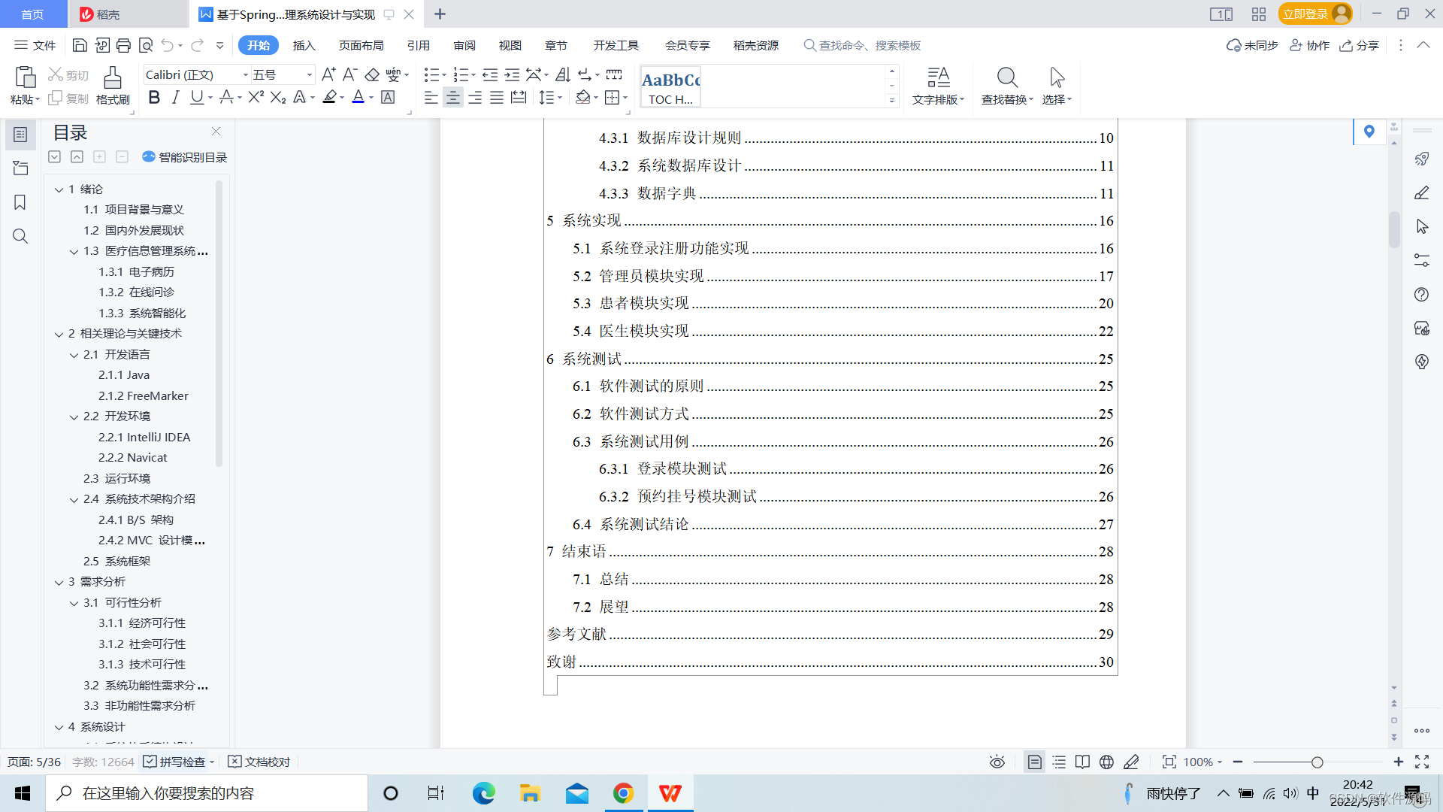Open the font name dropdown
Image resolution: width=1443 pixels, height=812 pixels.
(245, 74)
